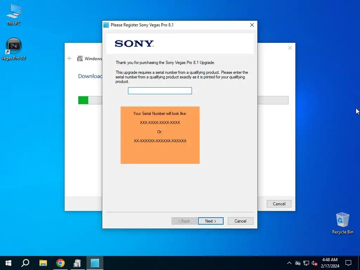Click the 'Thank you for purchasing' line
360x270 pixels.
point(165,63)
